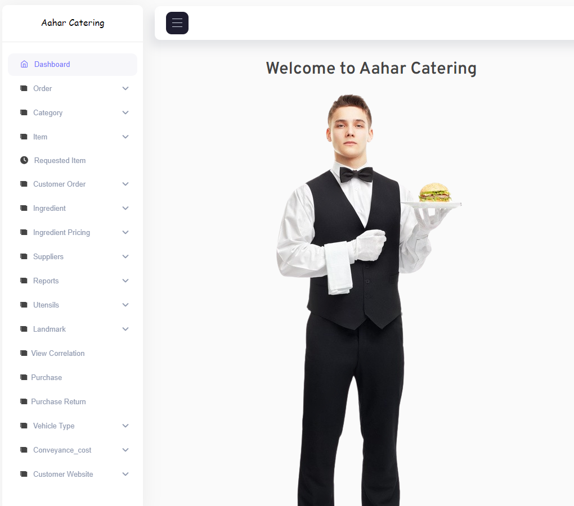
Task: Open the Item menu
Action: point(73,137)
